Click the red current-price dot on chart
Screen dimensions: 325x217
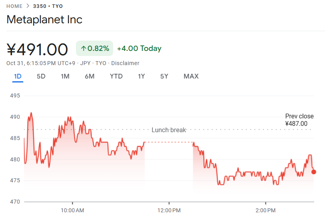click(x=314, y=172)
